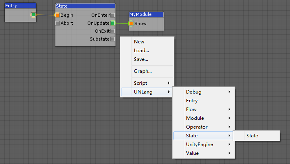This screenshot has height=164, width=290.
Task: Click the gray Abort input port
Action: [x=57, y=23]
